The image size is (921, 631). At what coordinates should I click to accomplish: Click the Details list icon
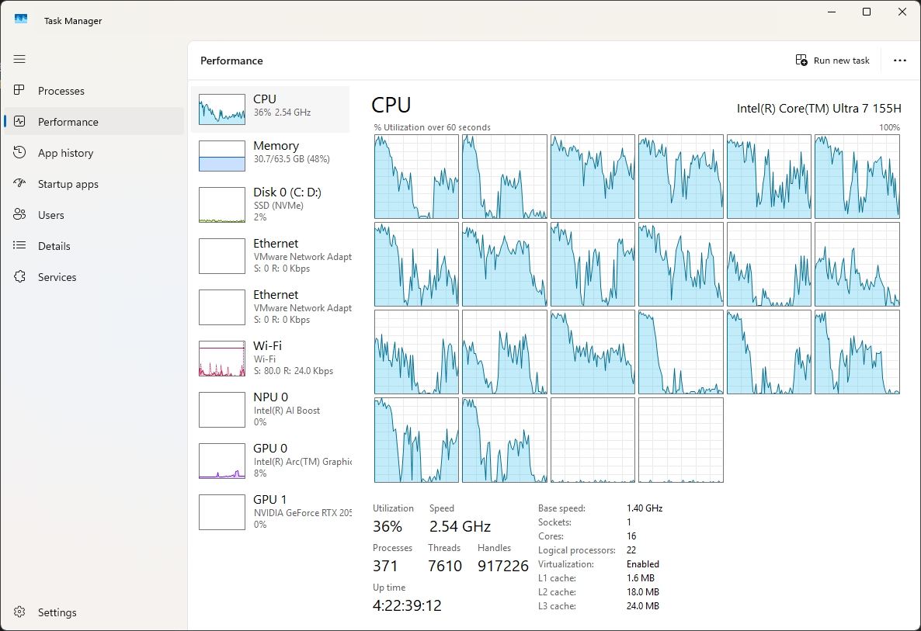click(19, 246)
